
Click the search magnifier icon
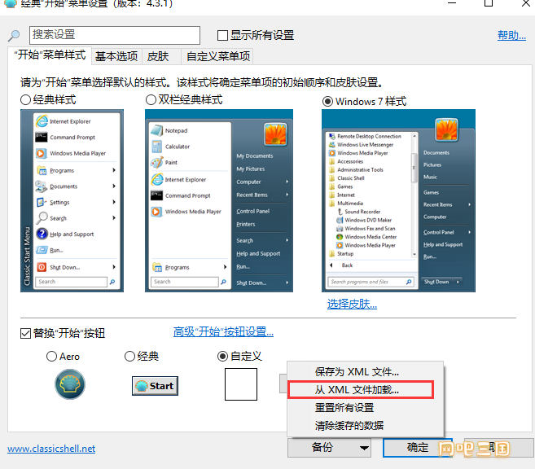tap(14, 35)
